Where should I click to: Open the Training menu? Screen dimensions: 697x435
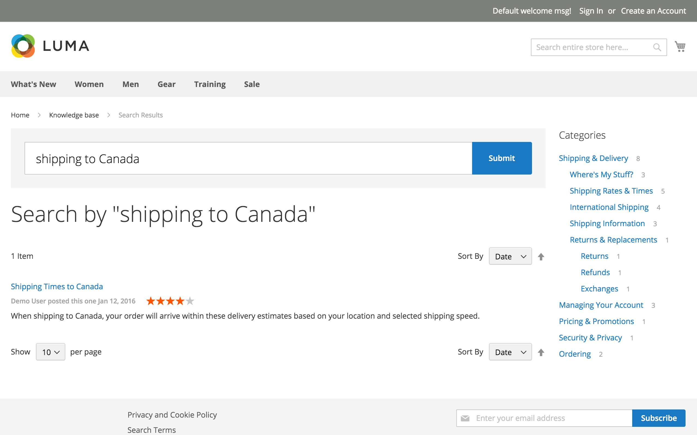(210, 84)
